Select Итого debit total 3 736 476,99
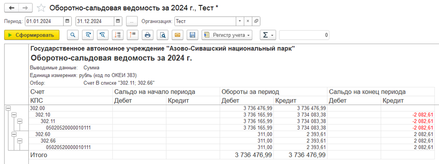439x164 pixels. coord(247,155)
